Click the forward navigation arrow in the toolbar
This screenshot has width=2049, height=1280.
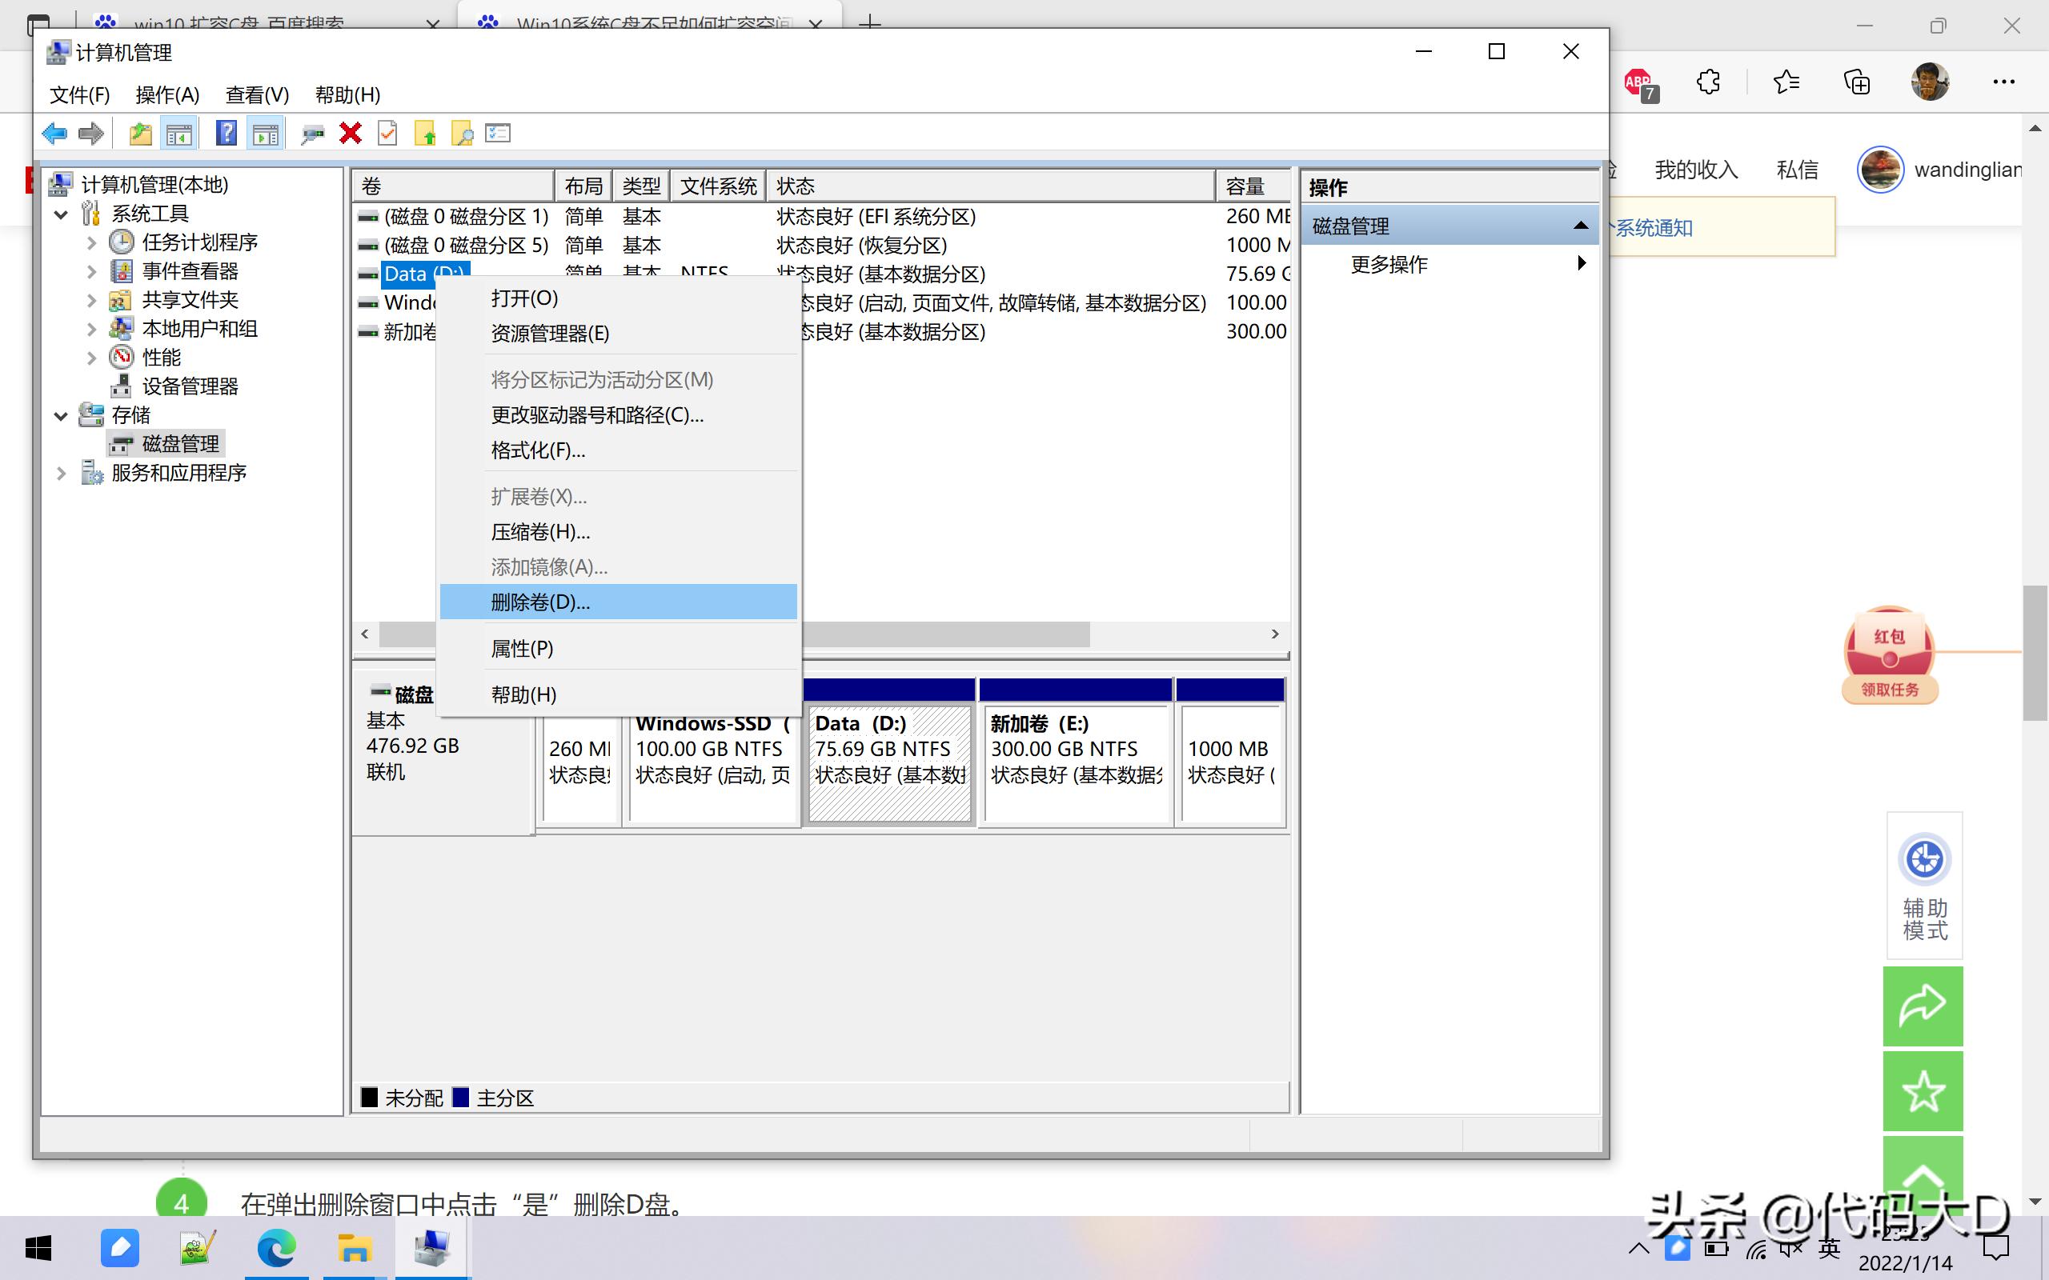[x=90, y=133]
